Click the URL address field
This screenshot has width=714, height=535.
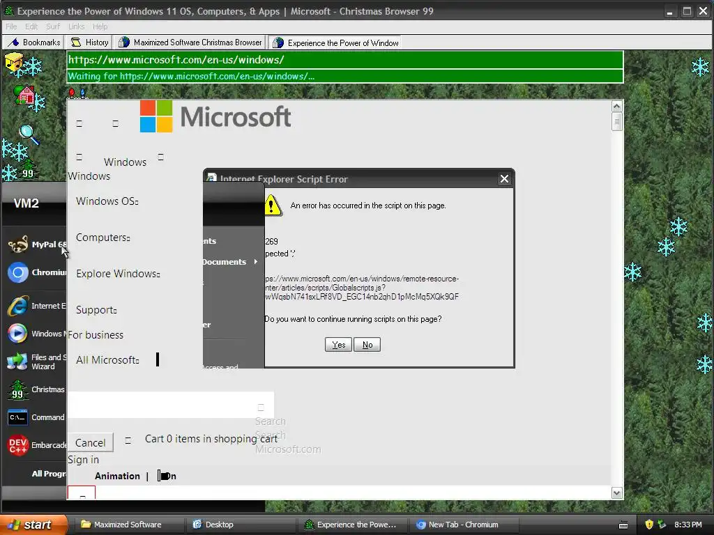point(344,60)
